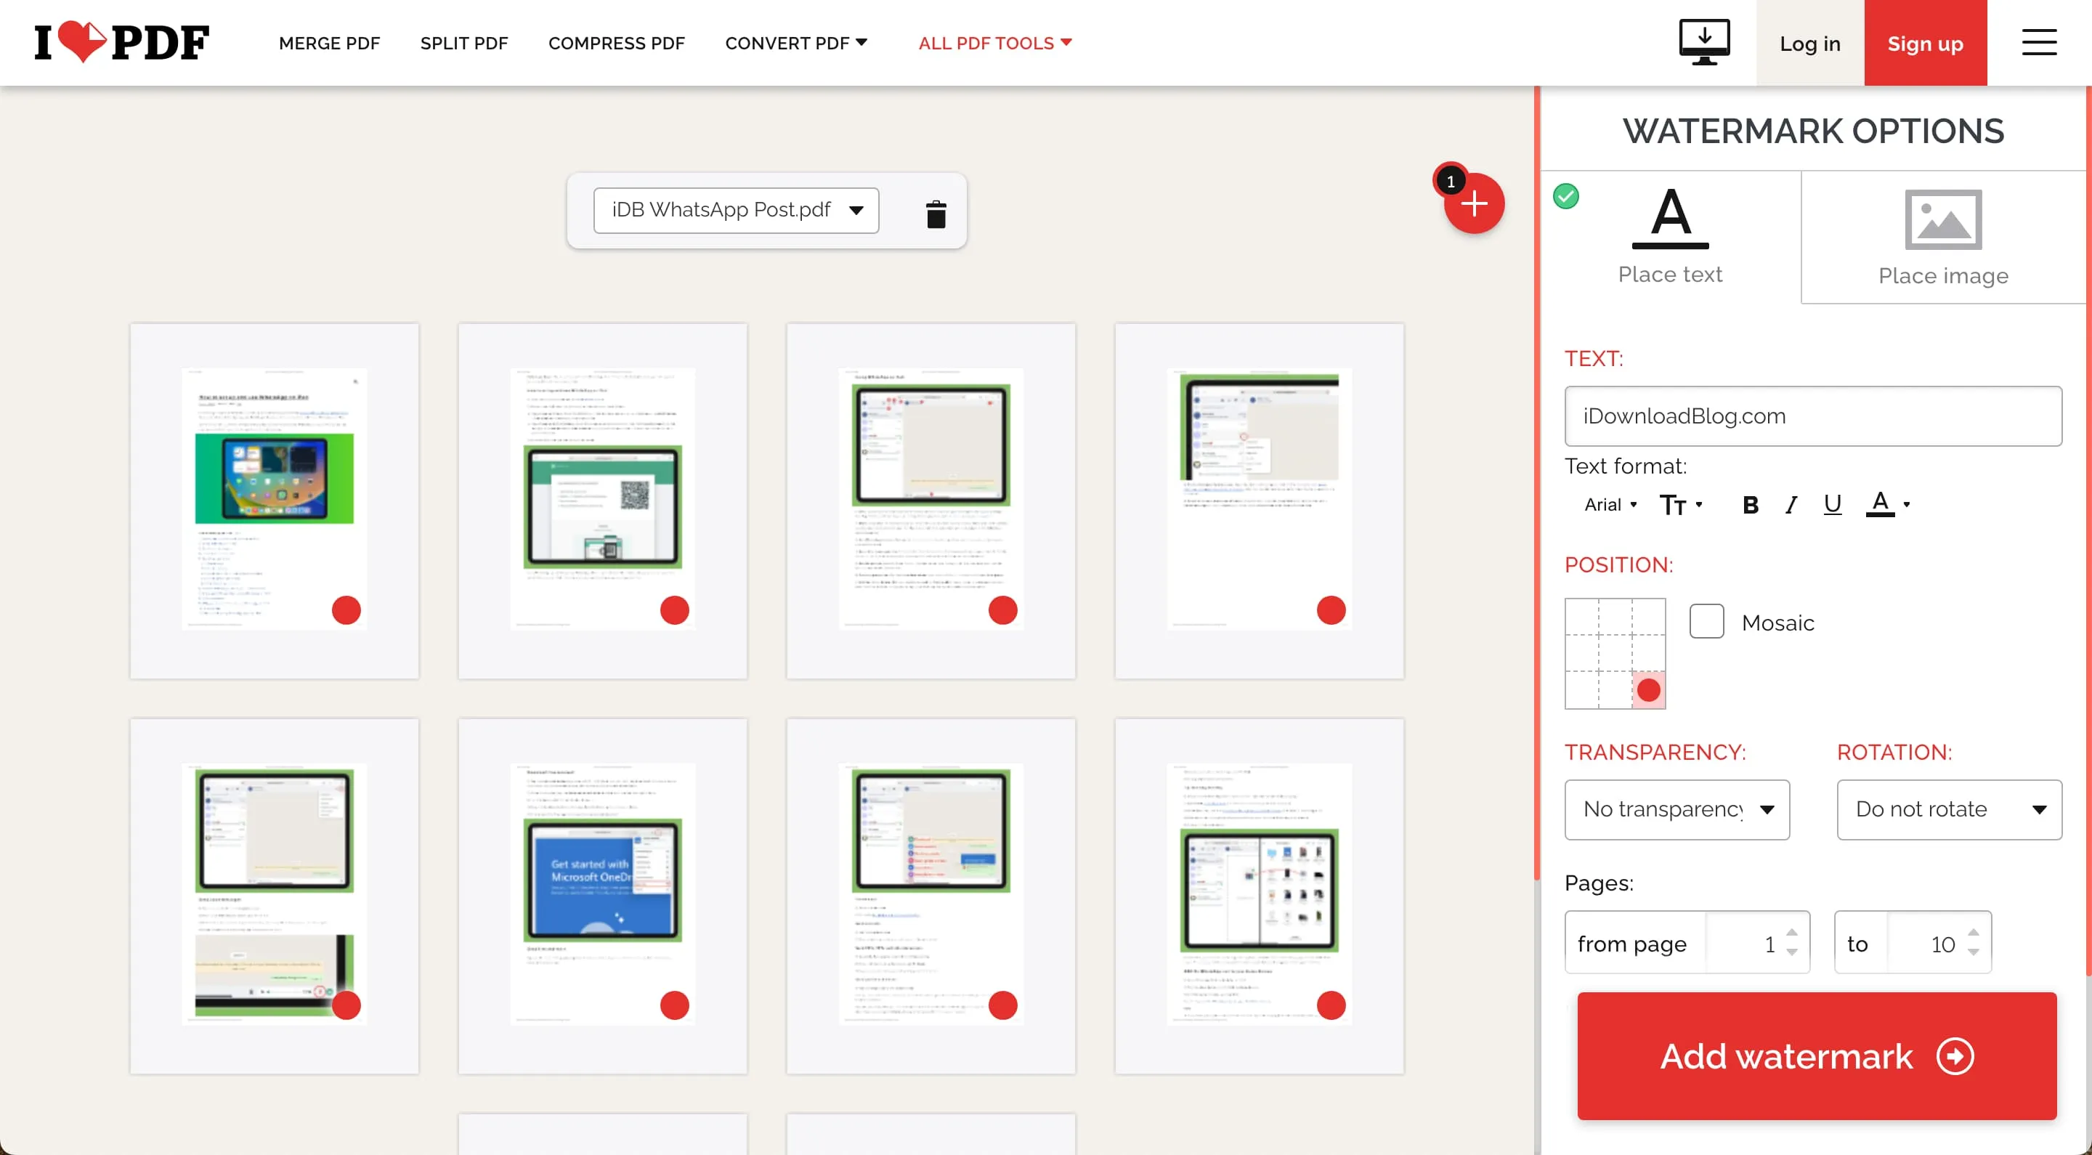This screenshot has height=1155, width=2092.
Task: Toggle bold text formatting
Action: 1750,505
